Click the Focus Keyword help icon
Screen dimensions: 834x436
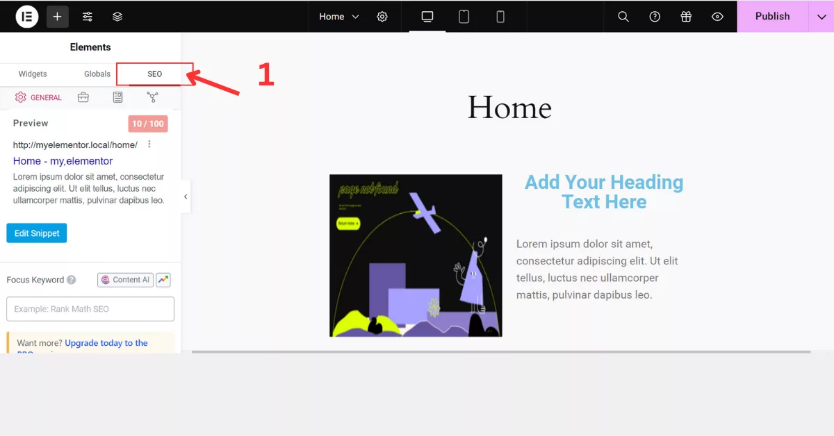(x=71, y=280)
